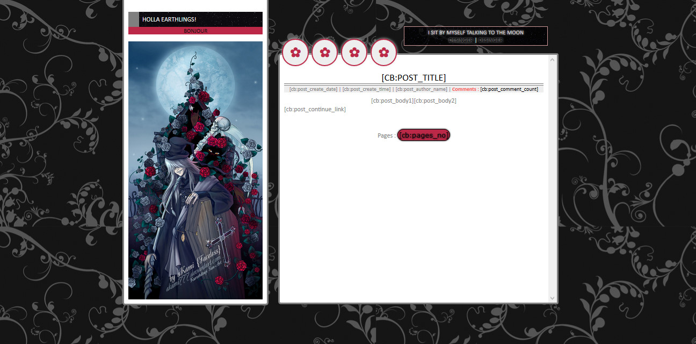This screenshot has width=696, height=344.
Task: Click the [cb:post_create_time] placeholder
Action: (x=367, y=89)
